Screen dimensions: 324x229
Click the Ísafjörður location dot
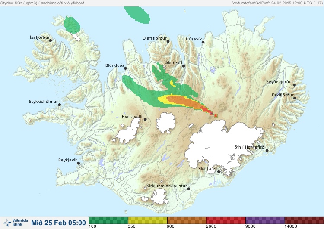(x=51, y=40)
